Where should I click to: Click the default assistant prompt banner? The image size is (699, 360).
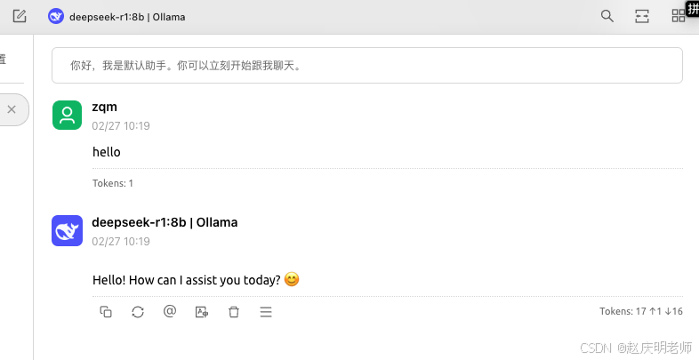pos(366,65)
